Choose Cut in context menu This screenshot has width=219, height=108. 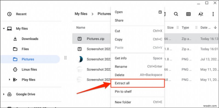117,31
